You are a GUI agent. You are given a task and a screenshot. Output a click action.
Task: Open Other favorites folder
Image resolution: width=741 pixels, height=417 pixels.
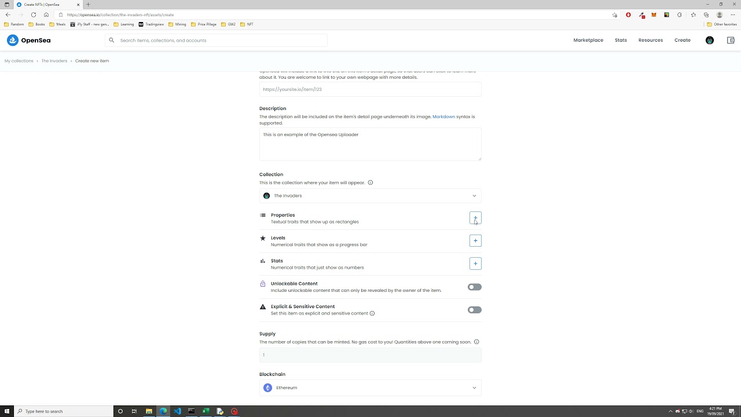722,24
